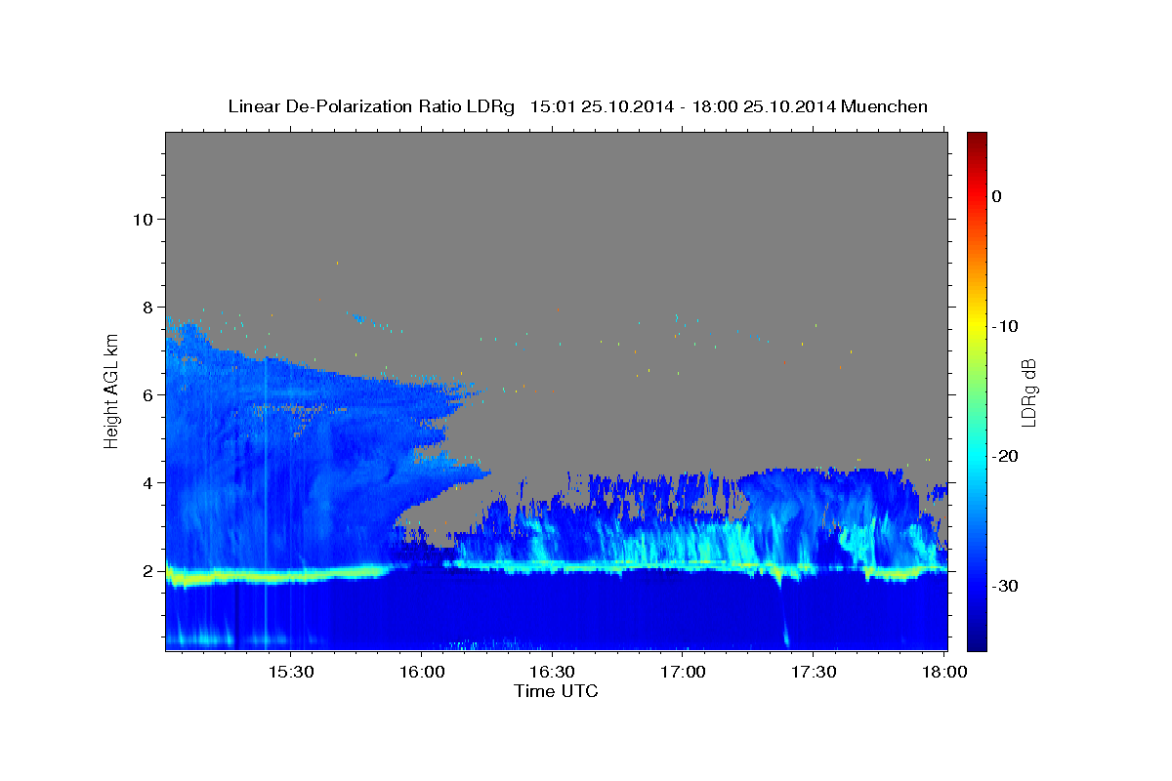Click the 'Muenchen' location in the title
The width and height of the screenshot is (1172, 781).
pos(883,106)
